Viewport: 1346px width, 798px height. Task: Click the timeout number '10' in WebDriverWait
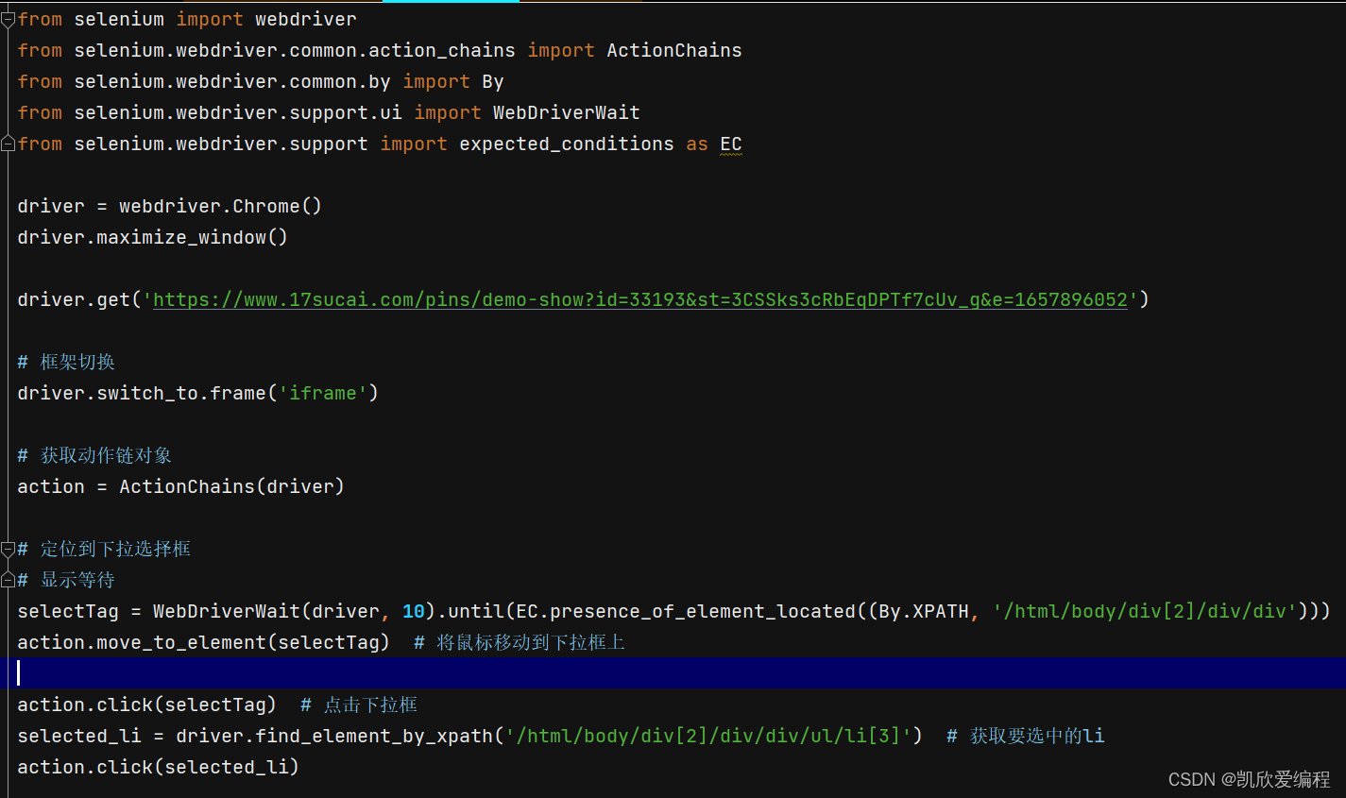tap(414, 612)
